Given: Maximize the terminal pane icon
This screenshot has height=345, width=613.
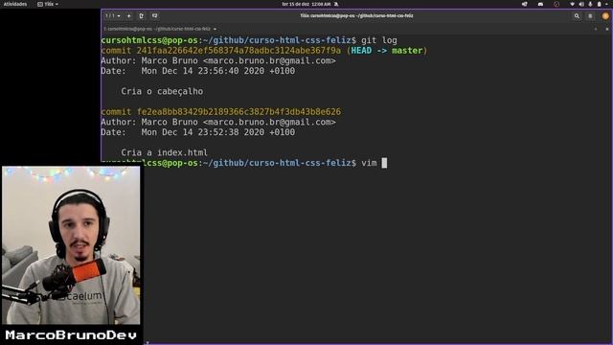Looking at the screenshot, I should 596,29.
